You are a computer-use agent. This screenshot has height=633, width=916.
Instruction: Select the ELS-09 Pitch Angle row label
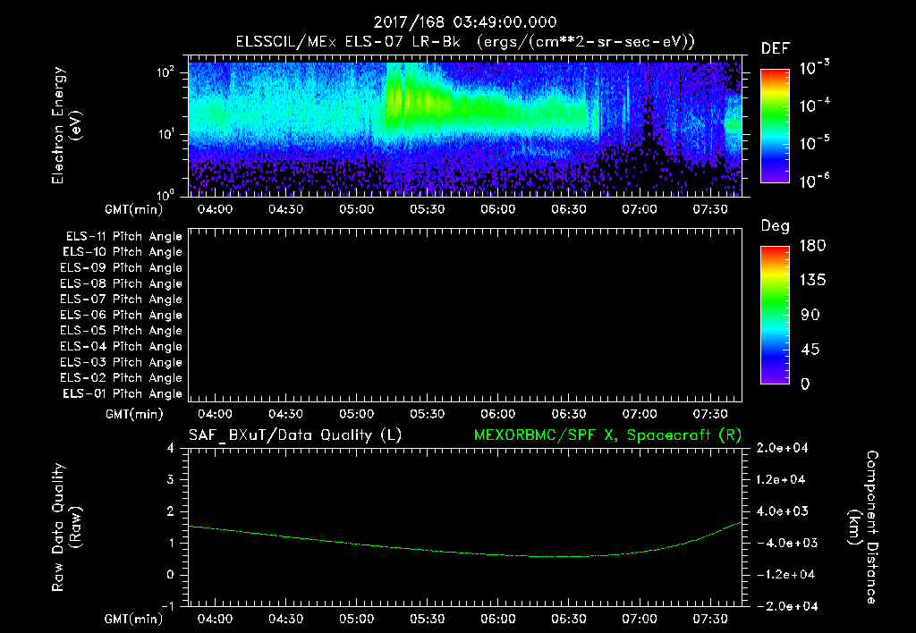pyautogui.click(x=121, y=268)
